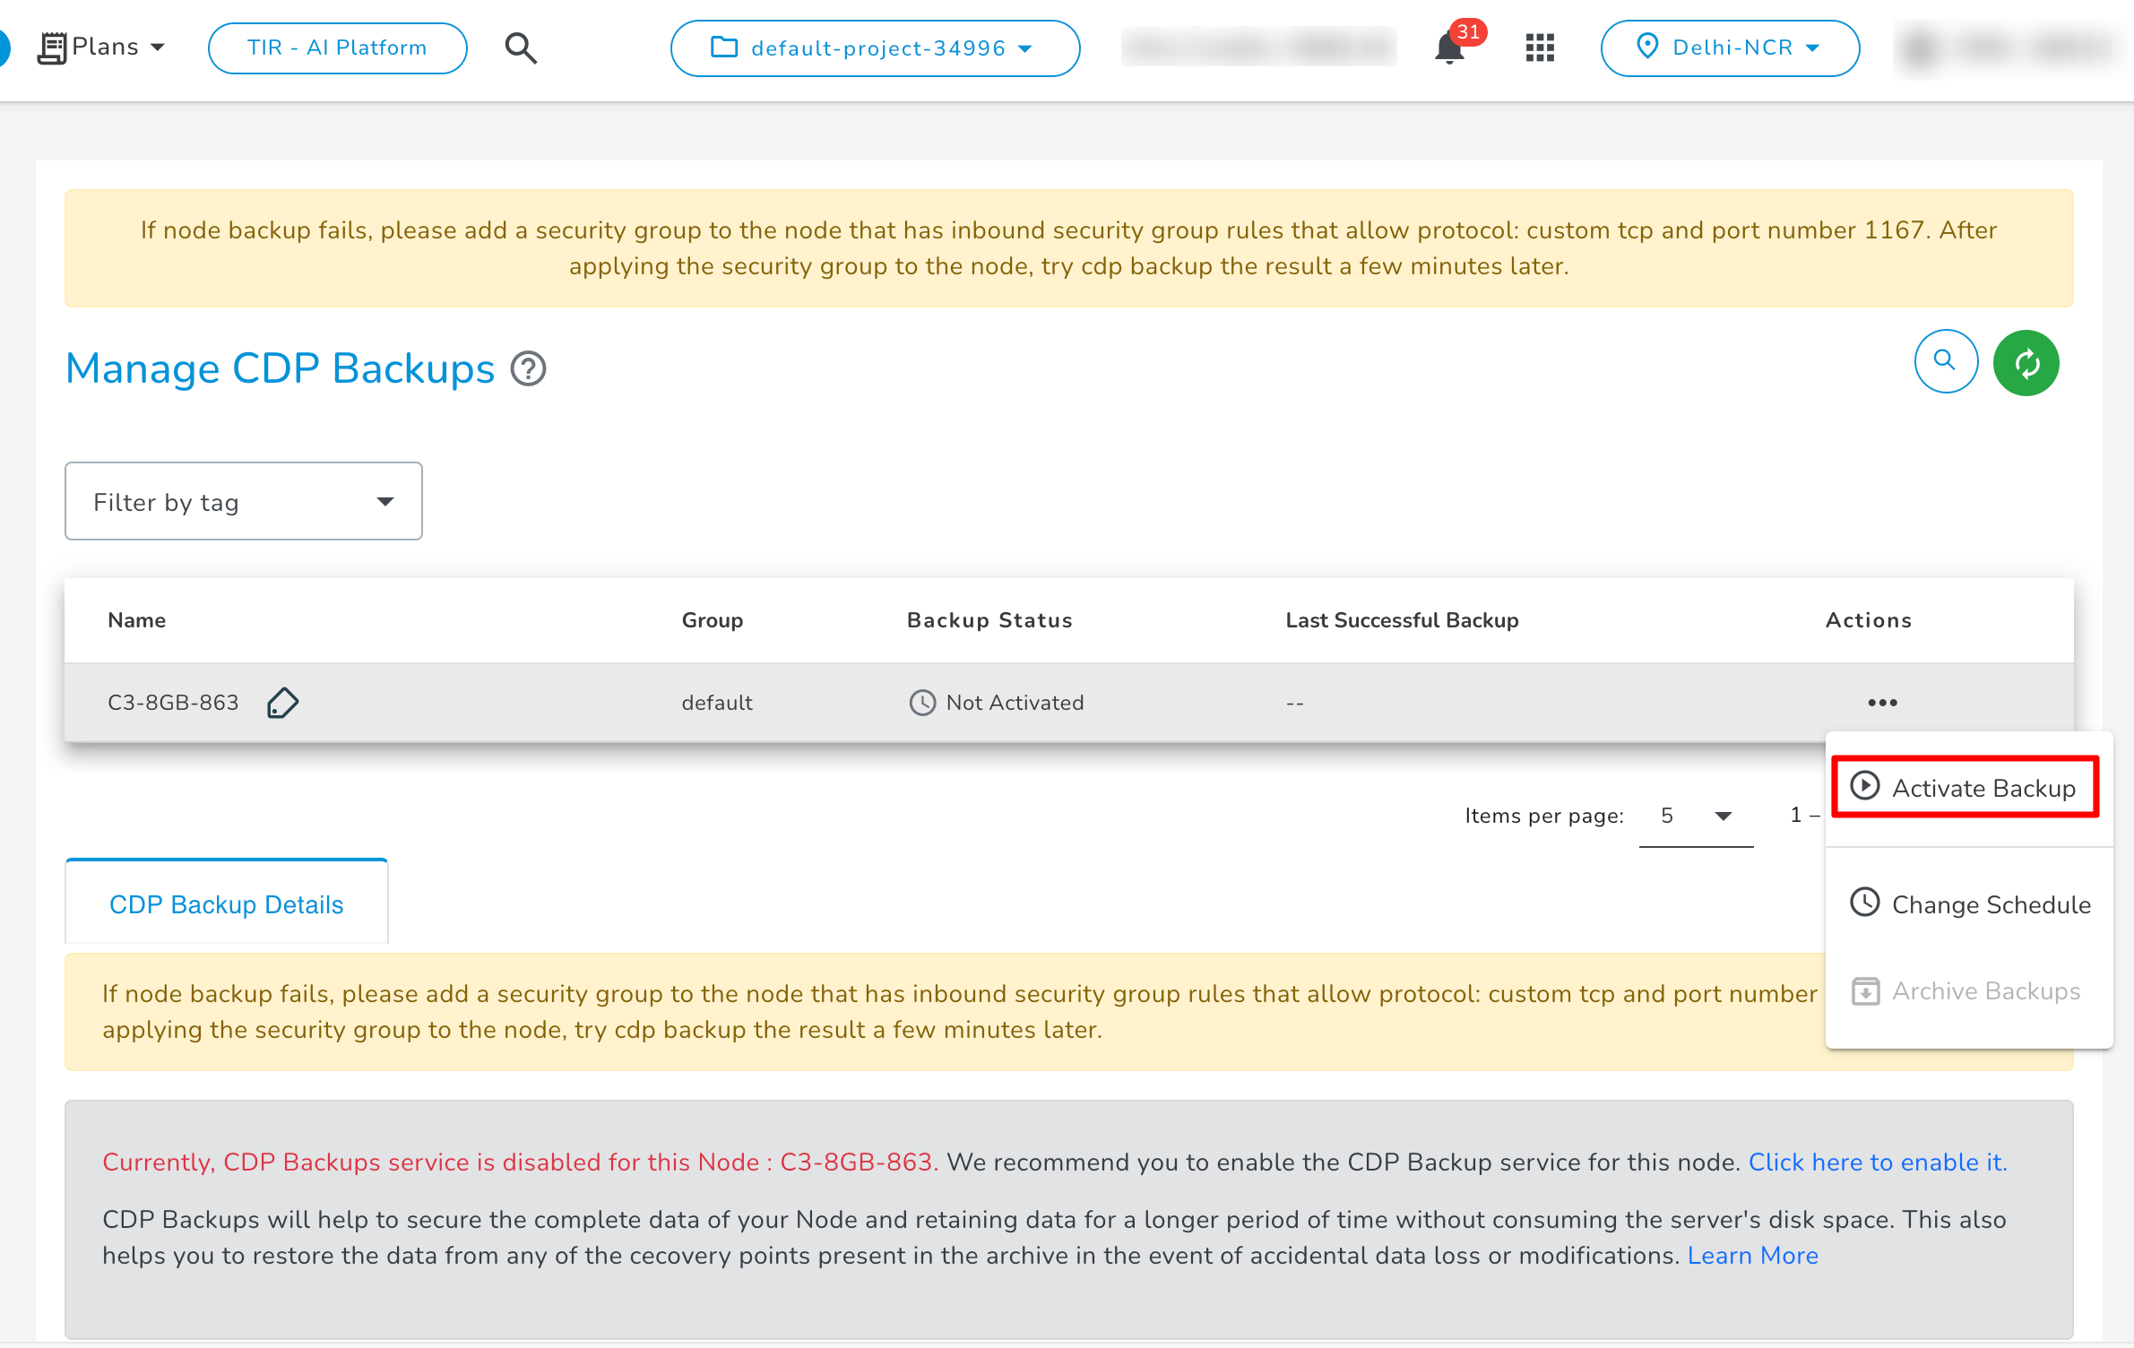The image size is (2134, 1348).
Task: Switch to the CDP Backup Details tab
Action: point(227,904)
